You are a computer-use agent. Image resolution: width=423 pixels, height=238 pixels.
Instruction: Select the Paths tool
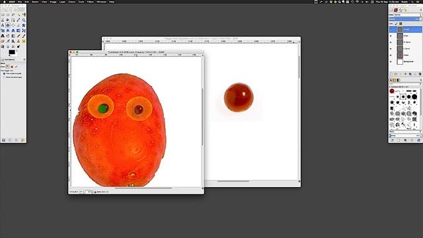tap(13, 20)
